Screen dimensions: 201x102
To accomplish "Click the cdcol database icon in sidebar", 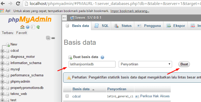I will (8, 51).
